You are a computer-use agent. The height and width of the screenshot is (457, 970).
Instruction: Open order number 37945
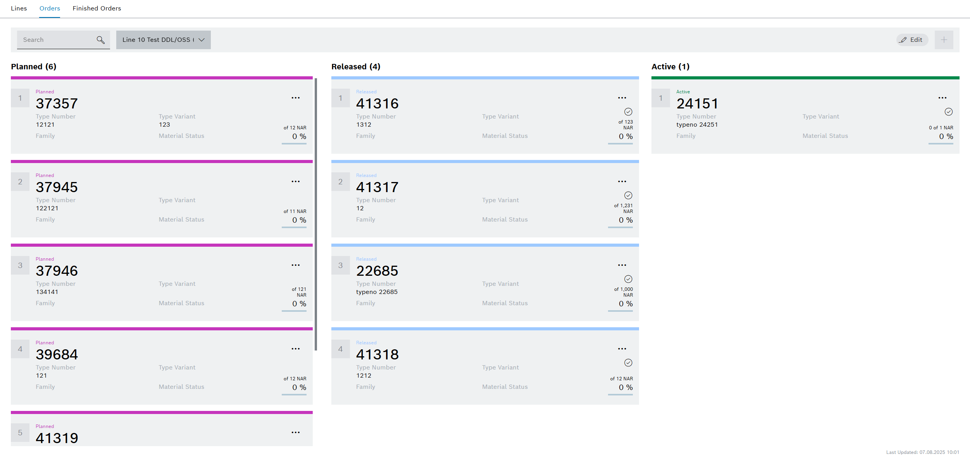pyautogui.click(x=57, y=187)
